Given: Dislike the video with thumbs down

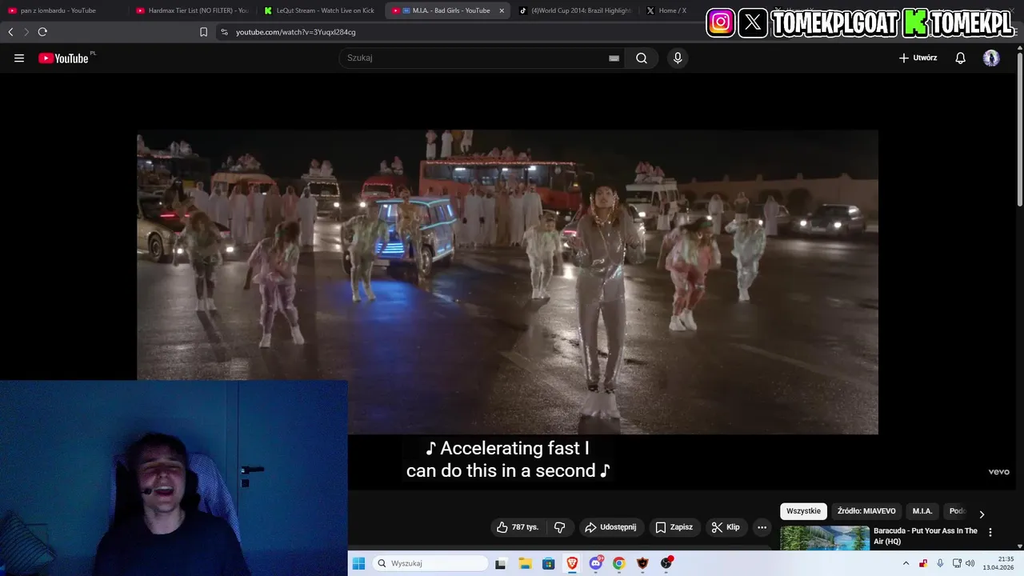Looking at the screenshot, I should [560, 527].
